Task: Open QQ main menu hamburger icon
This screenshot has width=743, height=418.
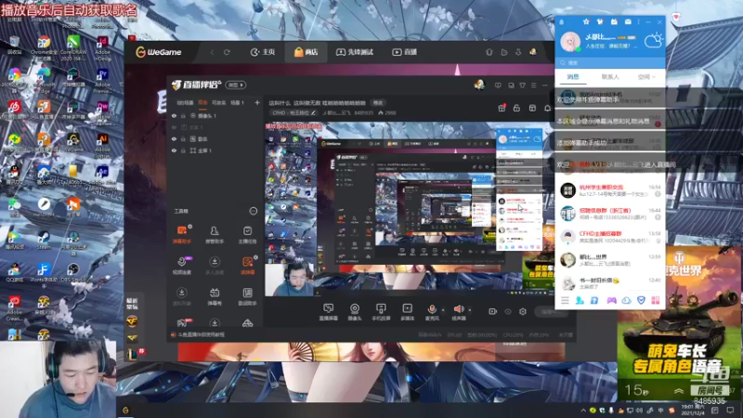Action: pos(565,300)
